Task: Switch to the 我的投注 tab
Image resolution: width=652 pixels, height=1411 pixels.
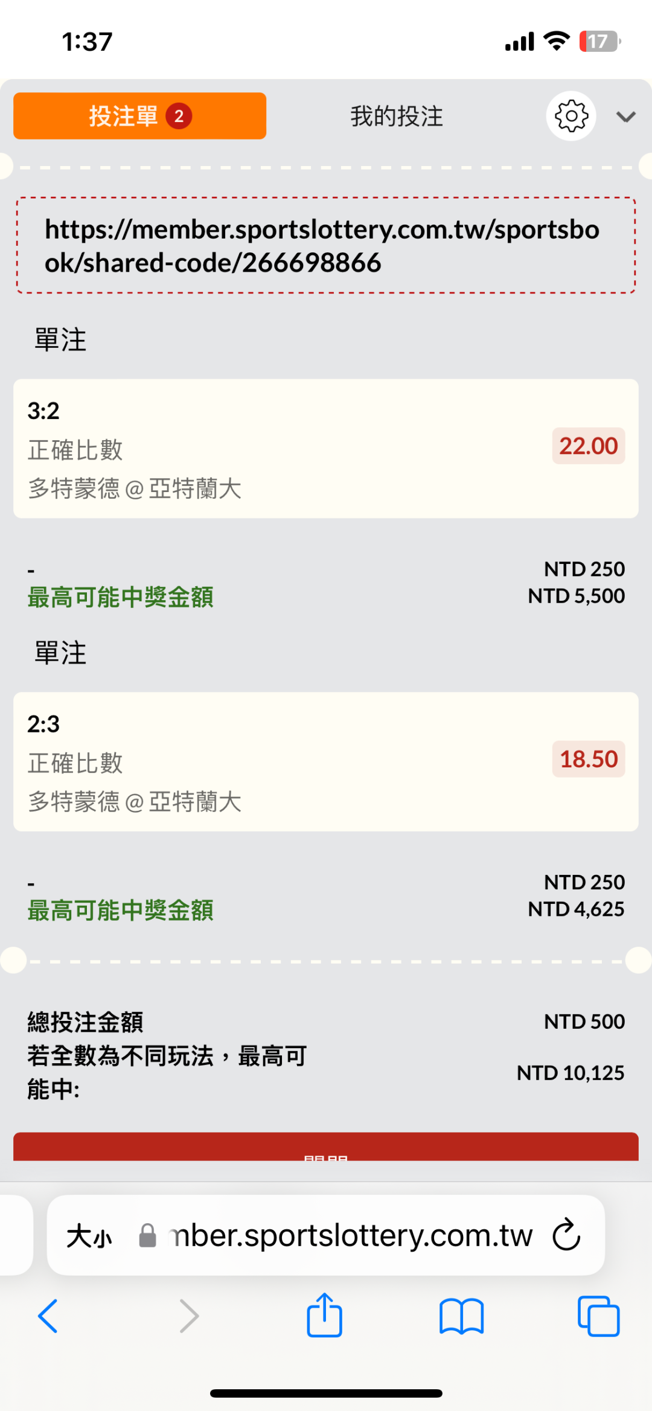Action: coord(397,116)
